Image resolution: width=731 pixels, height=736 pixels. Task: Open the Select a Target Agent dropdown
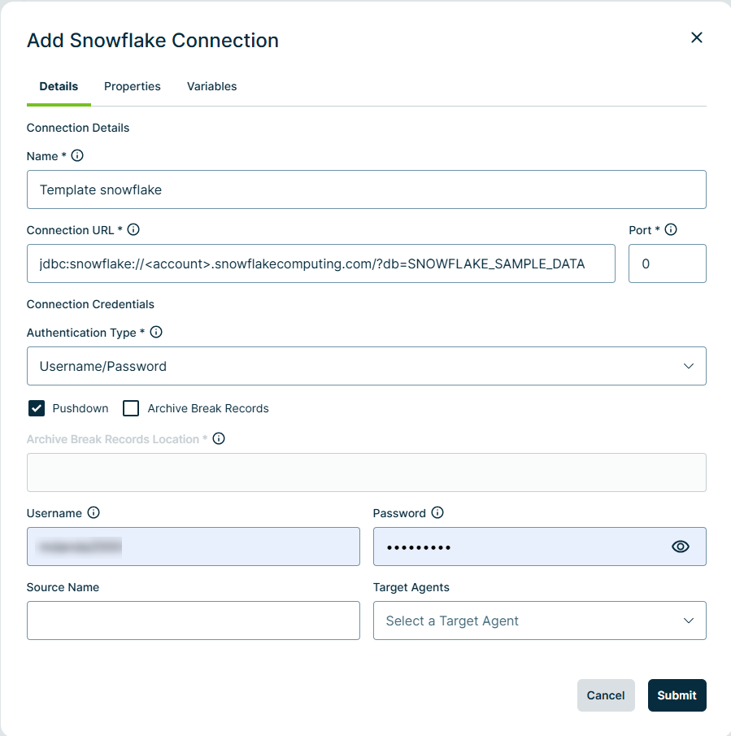tap(540, 621)
